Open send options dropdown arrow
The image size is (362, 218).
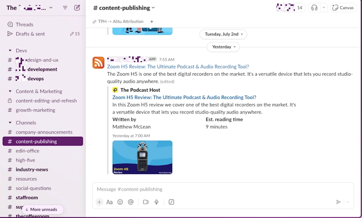(x=348, y=202)
